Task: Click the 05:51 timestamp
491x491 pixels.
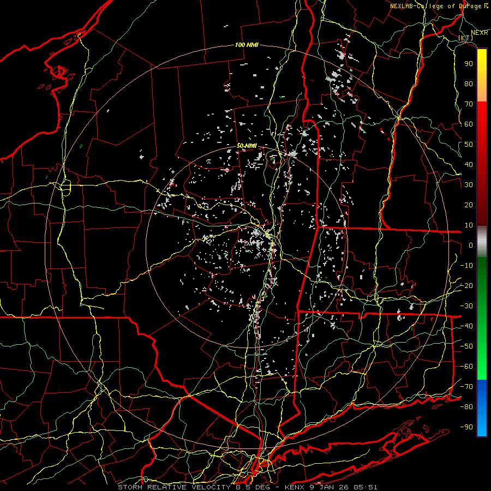Action: pyautogui.click(x=365, y=487)
